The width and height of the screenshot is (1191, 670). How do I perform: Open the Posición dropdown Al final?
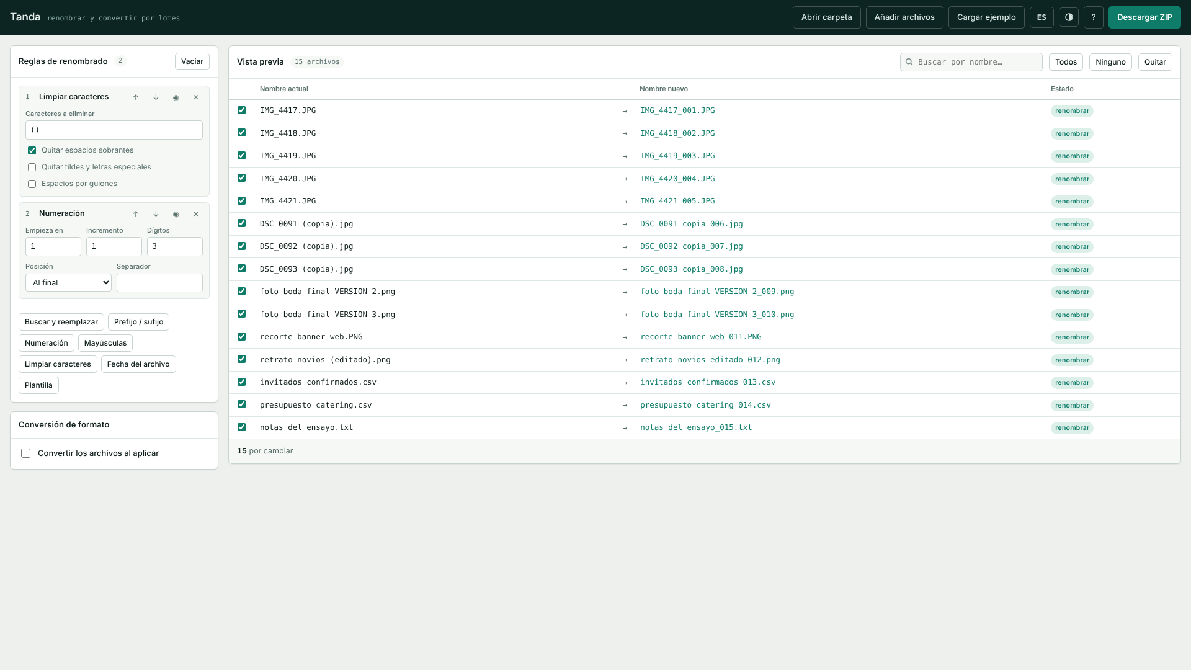68,283
